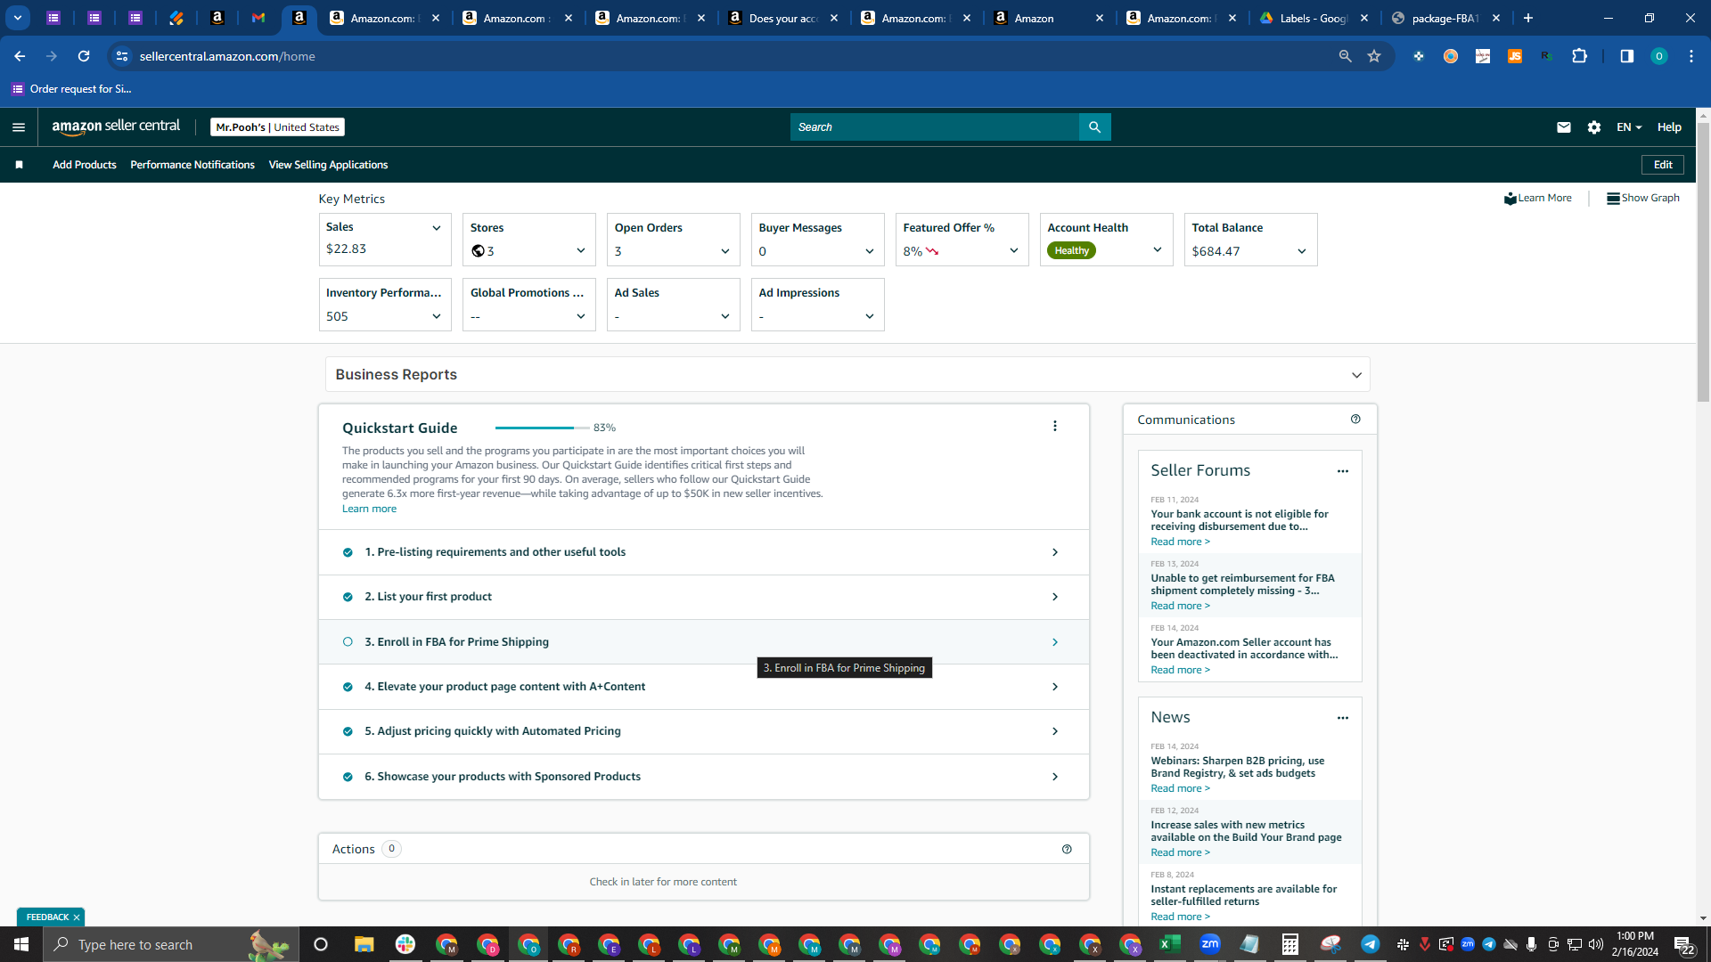Open Windows Start menu
This screenshot has width=1711, height=962.
21,944
